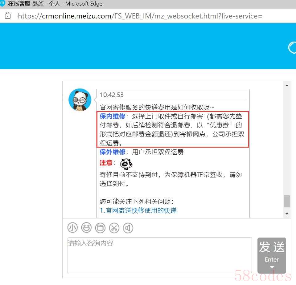The width and height of the screenshot is (296, 285).
Task: Click the scrollbar up arrow in chat
Action: [287, 85]
